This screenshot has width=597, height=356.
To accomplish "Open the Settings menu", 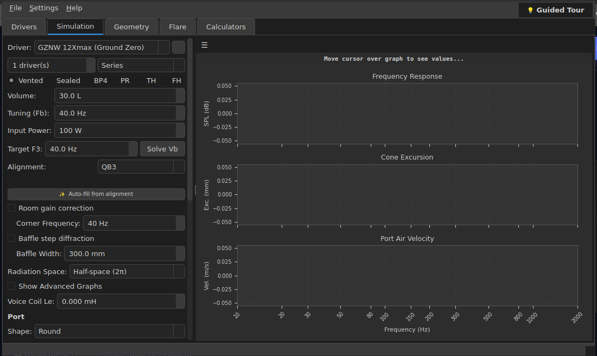I will (x=44, y=8).
